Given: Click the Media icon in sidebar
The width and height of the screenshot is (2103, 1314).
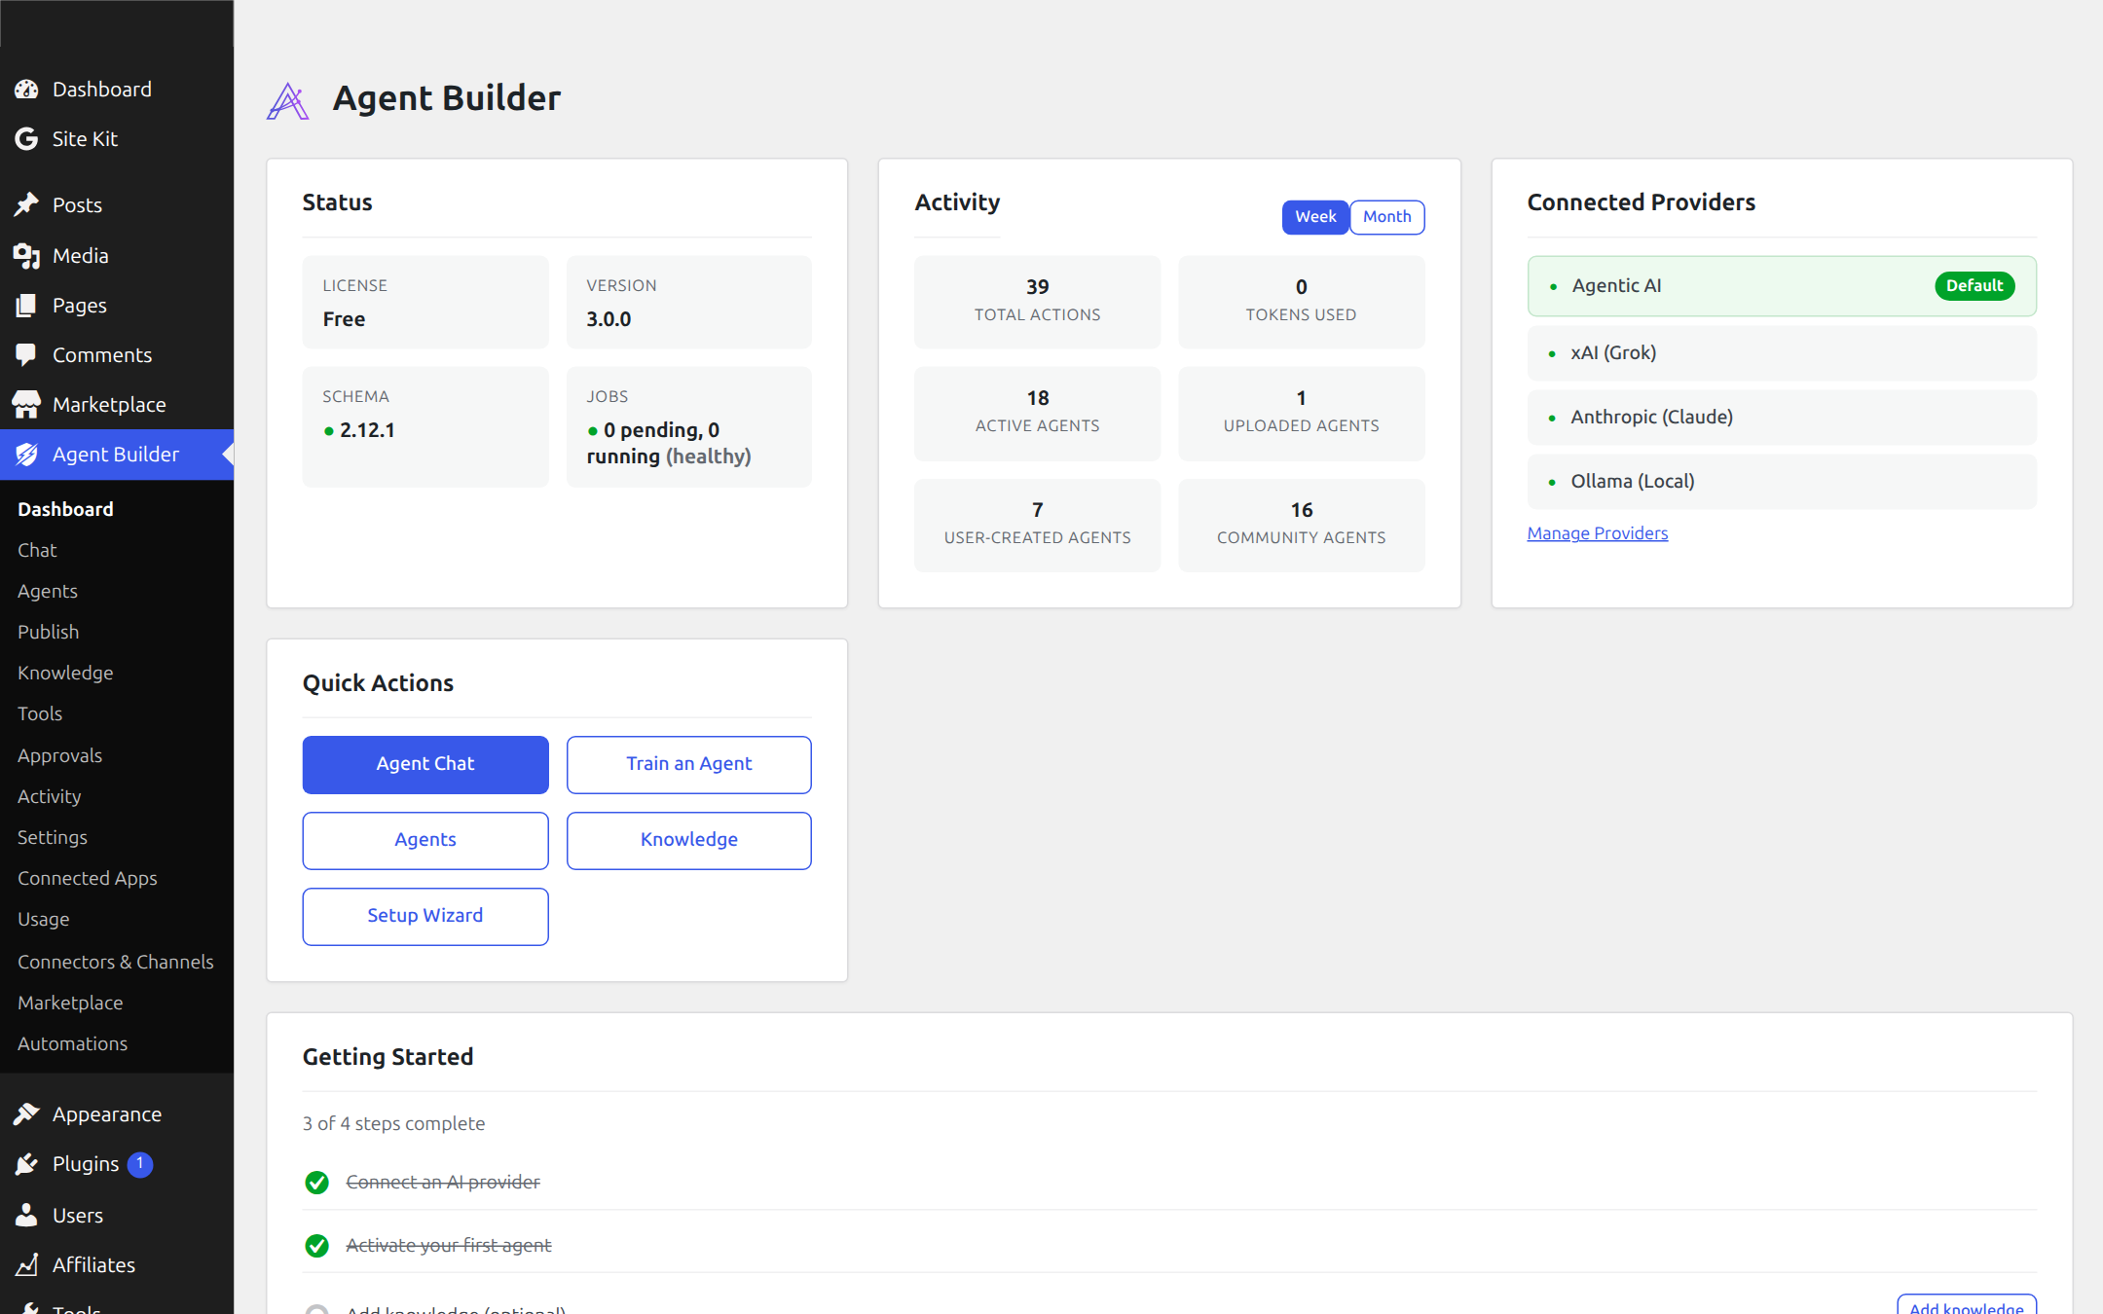Looking at the screenshot, I should (x=26, y=256).
